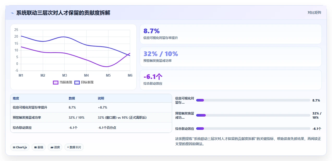Click the chart title 系统联动三层次对人才保留的贡献度拆解
Image resolution: width=332 pixels, height=161 pixels.
[x=63, y=13]
